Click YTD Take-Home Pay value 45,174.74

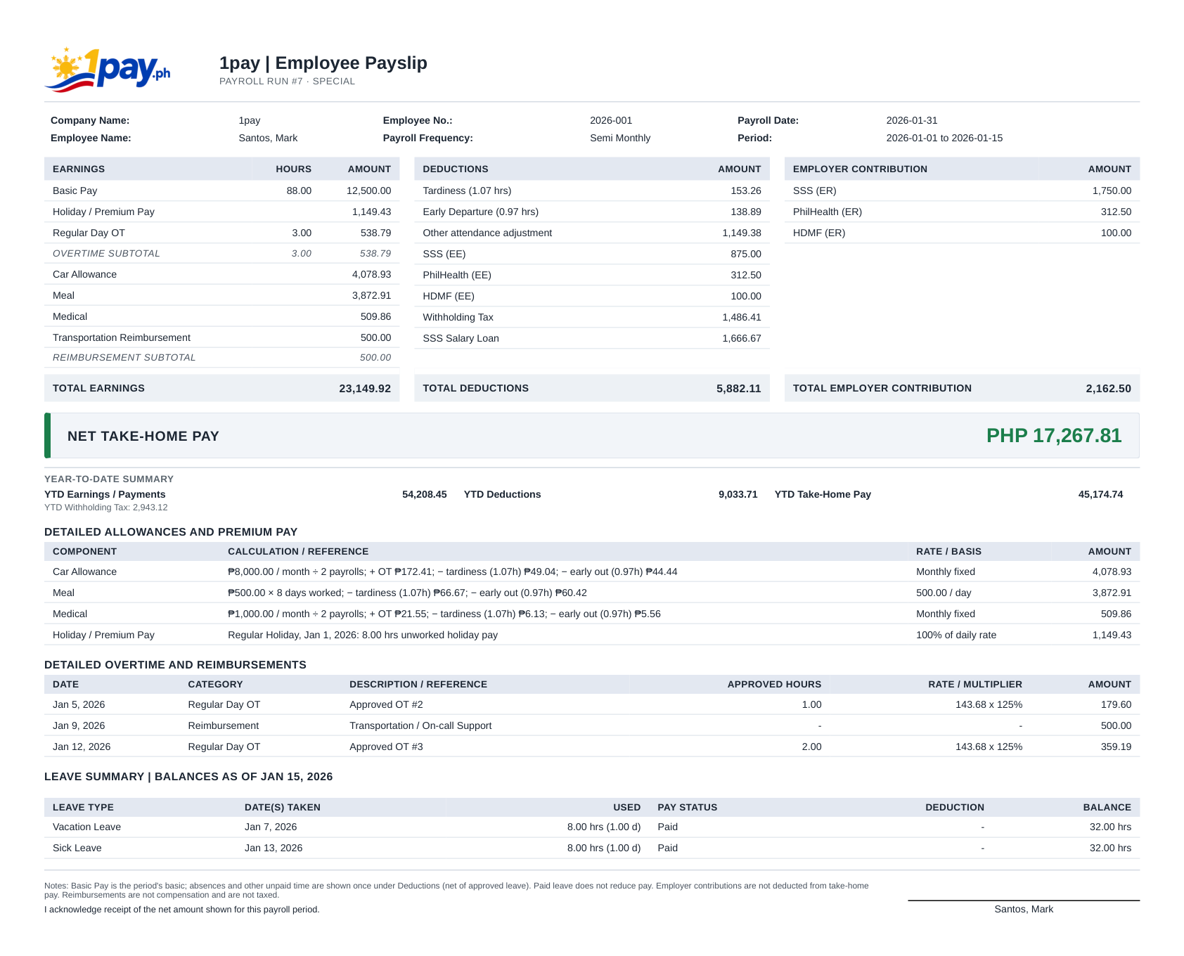[x=1100, y=494]
